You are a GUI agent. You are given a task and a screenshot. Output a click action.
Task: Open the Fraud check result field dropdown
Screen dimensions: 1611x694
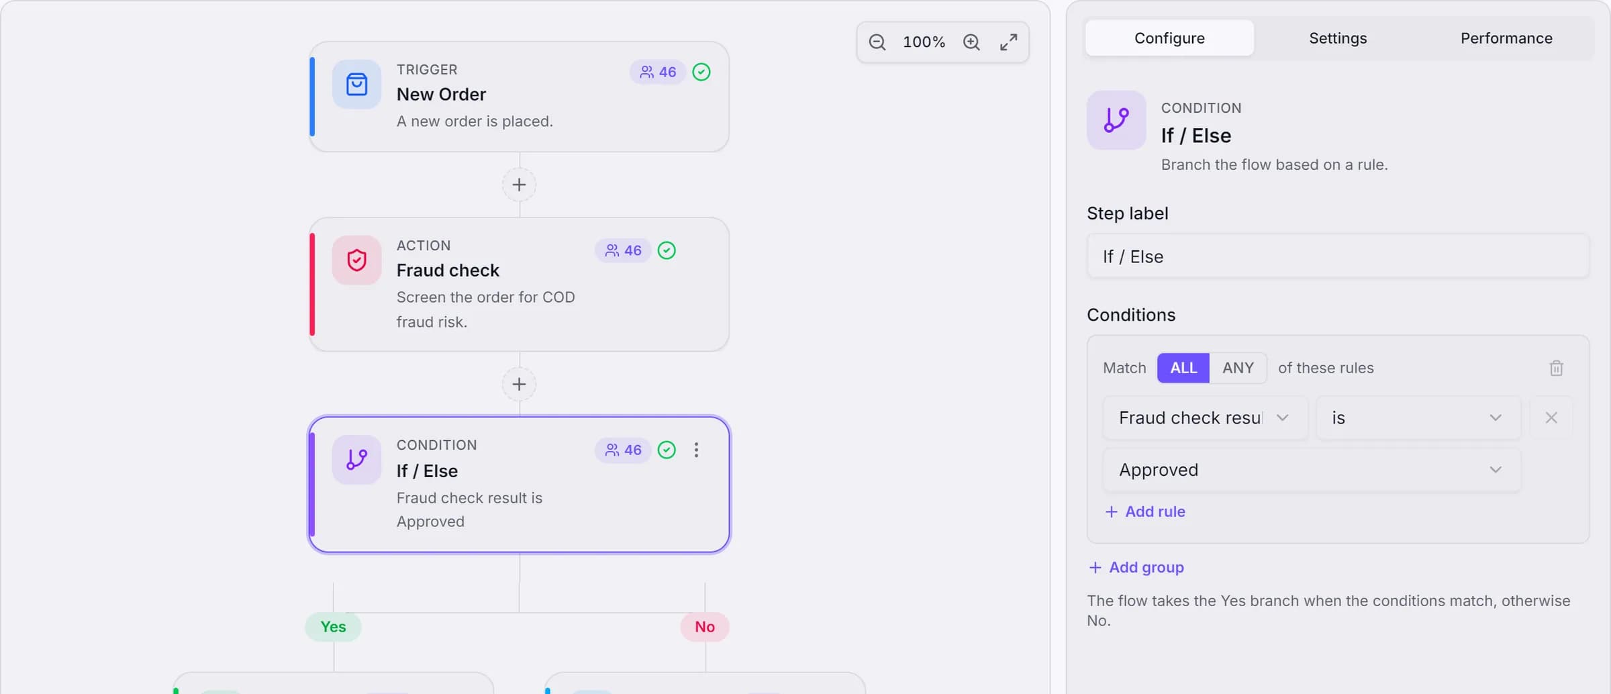[x=1205, y=417]
